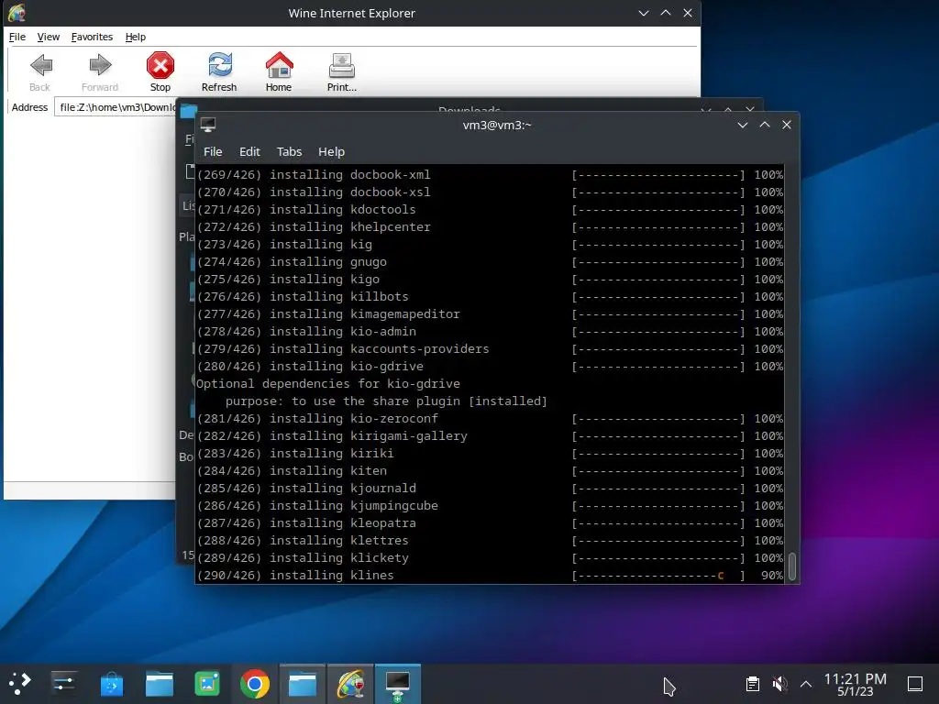Screen dimensions: 939x704
Task: Open File menu in Wine Internet Explorer
Action: coord(17,37)
